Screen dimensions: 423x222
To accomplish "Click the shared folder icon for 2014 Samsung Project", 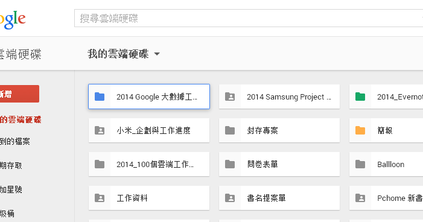I will pyautogui.click(x=230, y=97).
